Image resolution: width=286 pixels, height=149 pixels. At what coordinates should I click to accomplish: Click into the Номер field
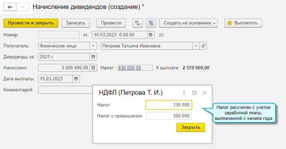[59, 35]
